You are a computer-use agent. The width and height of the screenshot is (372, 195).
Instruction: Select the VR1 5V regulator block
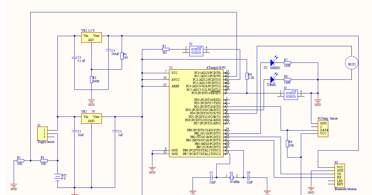[91, 118]
